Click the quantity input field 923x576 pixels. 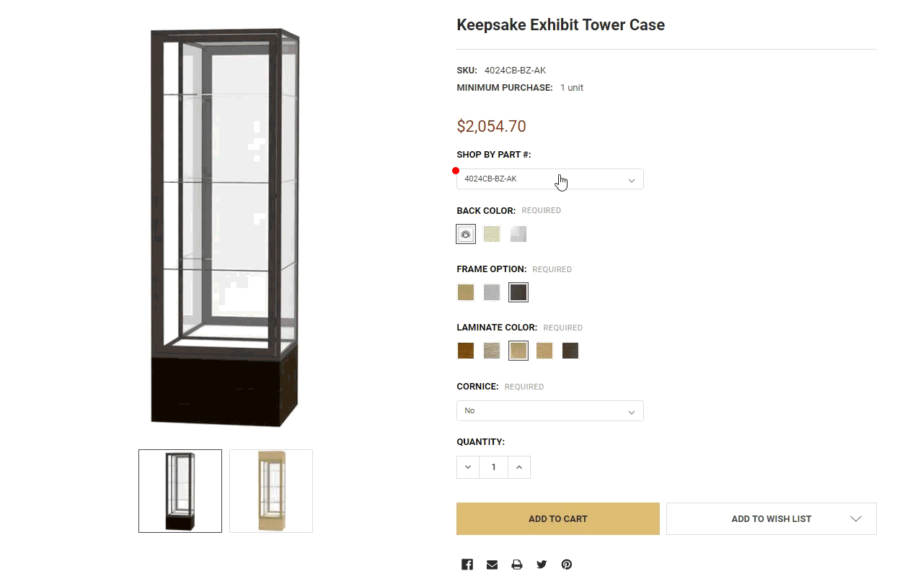[493, 467]
